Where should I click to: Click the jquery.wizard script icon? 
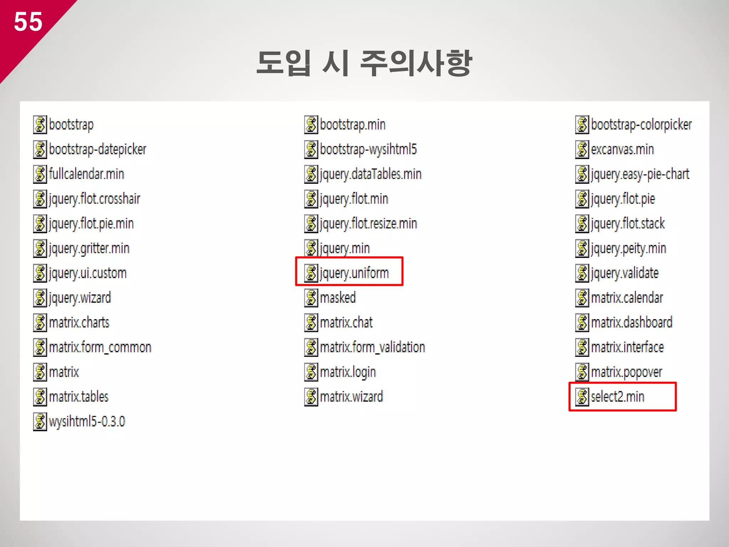40,298
